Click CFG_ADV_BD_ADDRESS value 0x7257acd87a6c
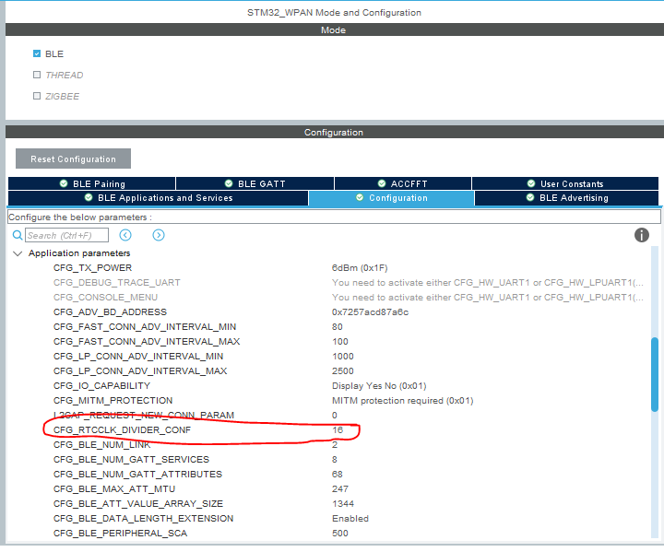Viewport: 664px width, 552px height. click(370, 312)
